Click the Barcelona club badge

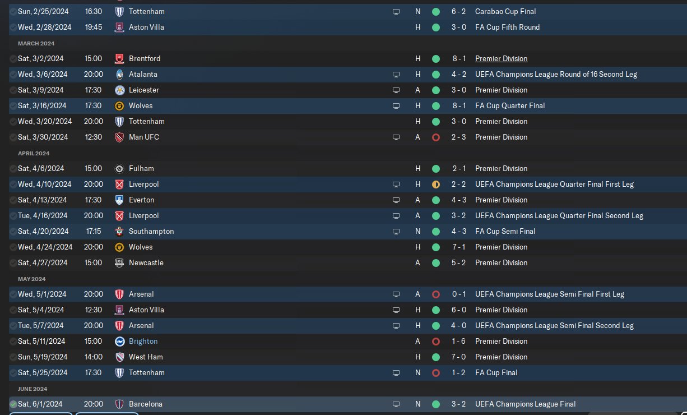coord(119,404)
